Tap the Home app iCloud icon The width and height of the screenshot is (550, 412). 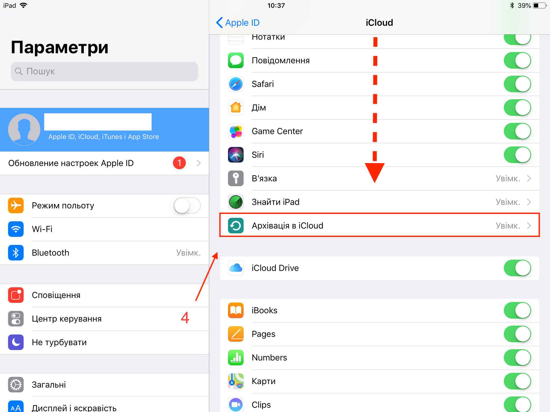pyautogui.click(x=236, y=107)
